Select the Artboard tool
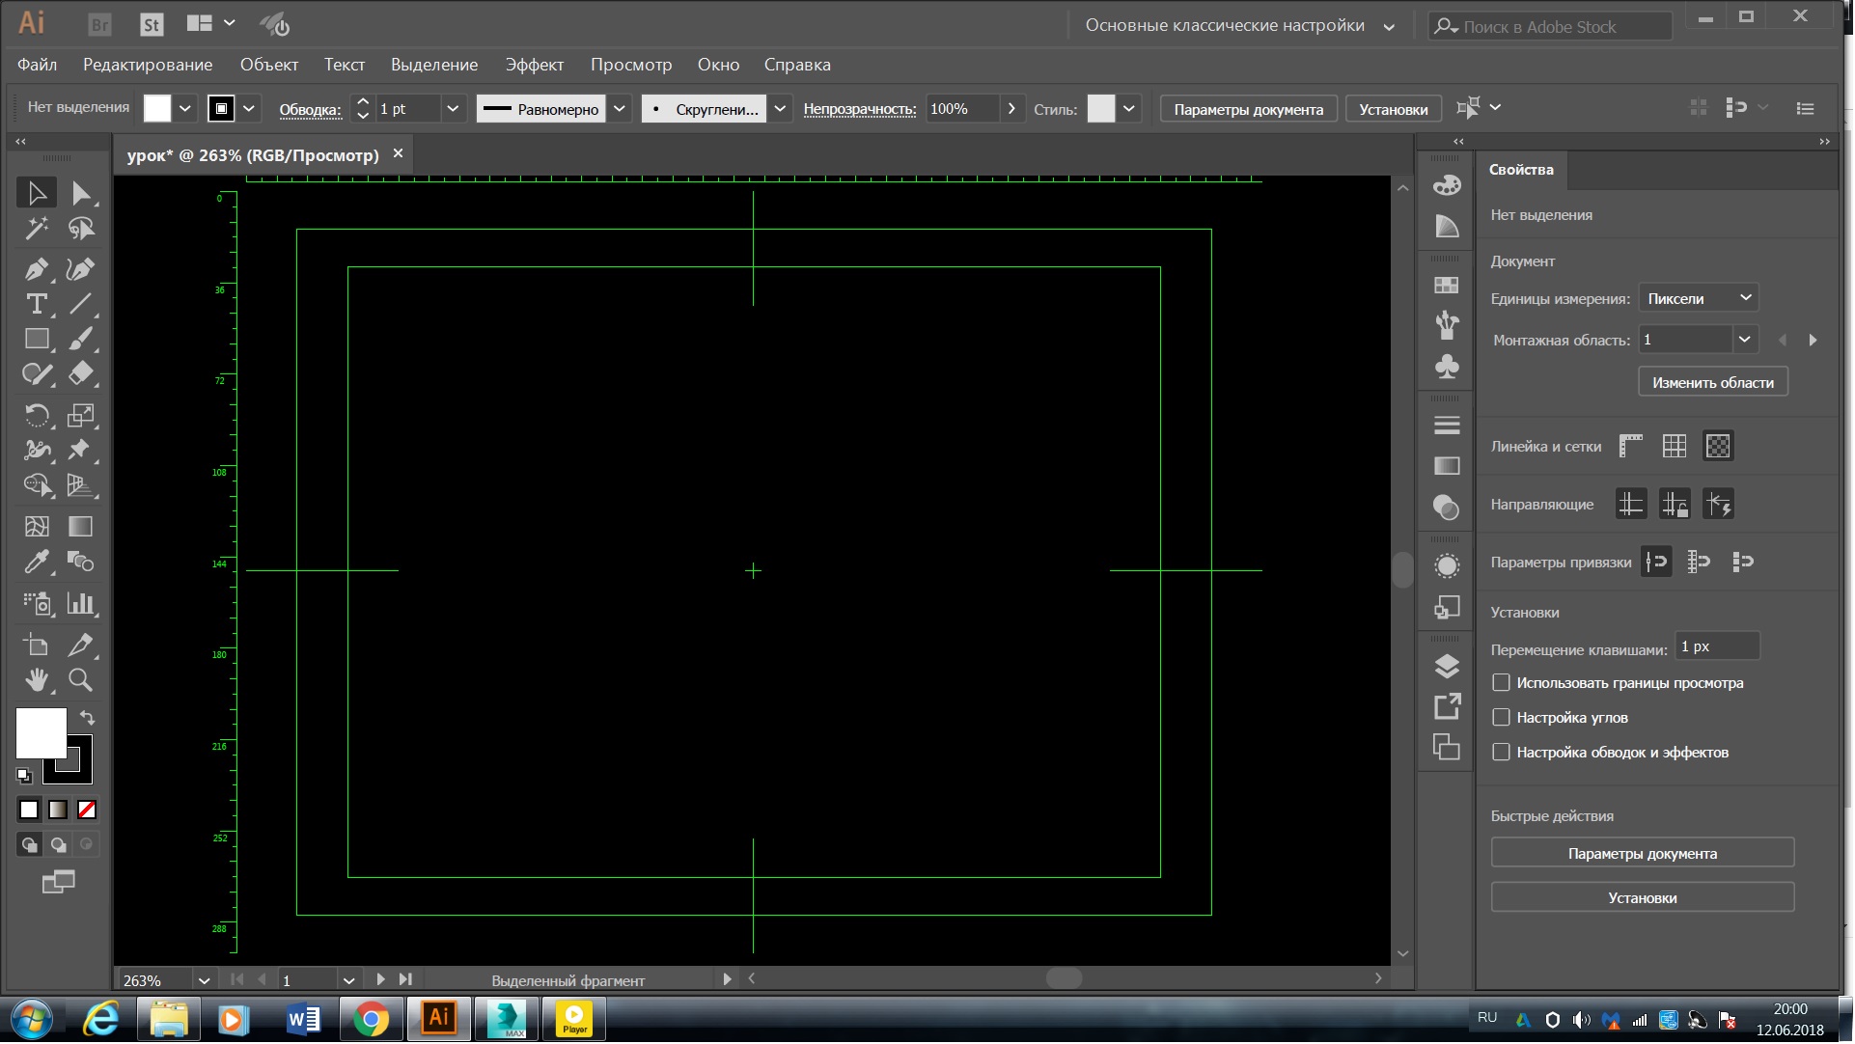The width and height of the screenshot is (1855, 1044). pyautogui.click(x=37, y=645)
